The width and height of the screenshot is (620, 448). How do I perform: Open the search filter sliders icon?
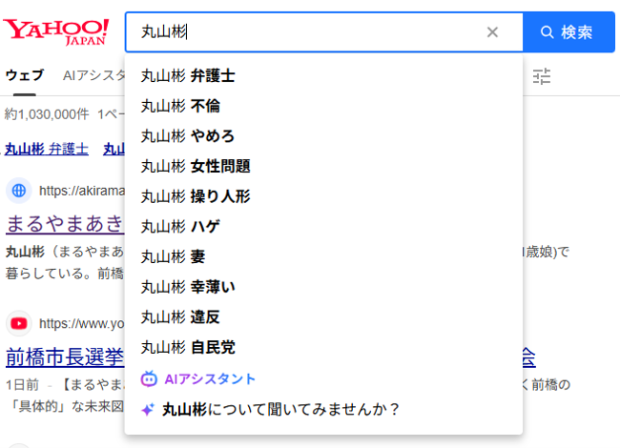[542, 75]
